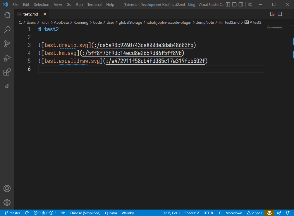Close the test2.md tab
Viewport: 294px width, 216px height.
click(x=45, y=14)
